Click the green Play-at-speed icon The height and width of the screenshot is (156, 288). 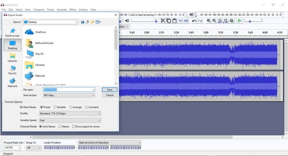(x=240, y=21)
